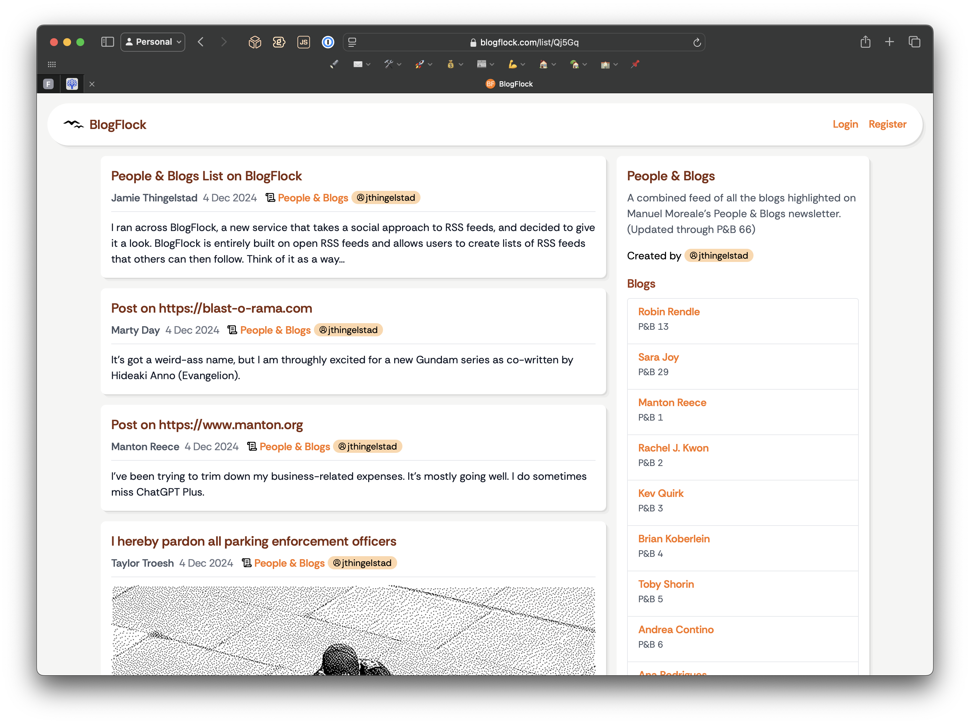
Task: Show the Reader page menu icon
Action: [352, 42]
